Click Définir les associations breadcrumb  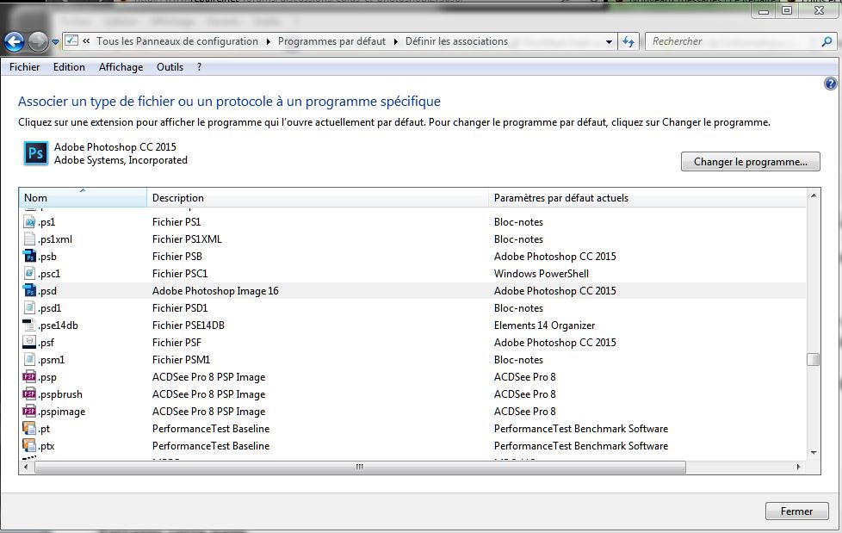tap(456, 41)
